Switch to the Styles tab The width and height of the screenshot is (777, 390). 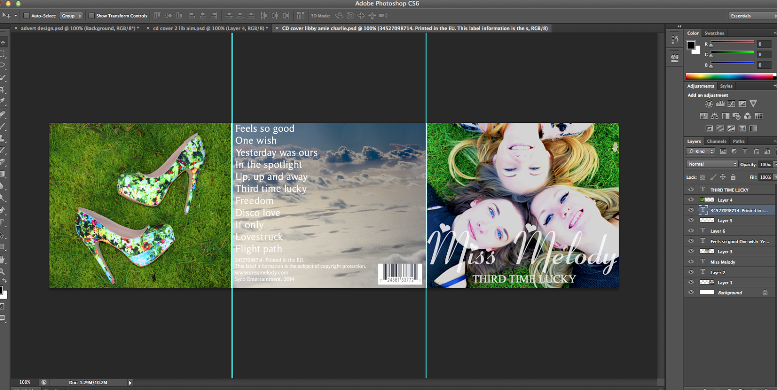[726, 86]
